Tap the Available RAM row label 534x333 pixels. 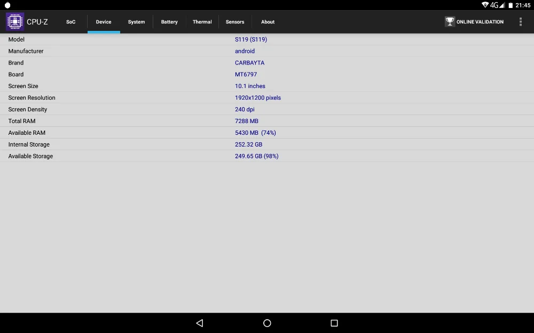click(x=27, y=133)
